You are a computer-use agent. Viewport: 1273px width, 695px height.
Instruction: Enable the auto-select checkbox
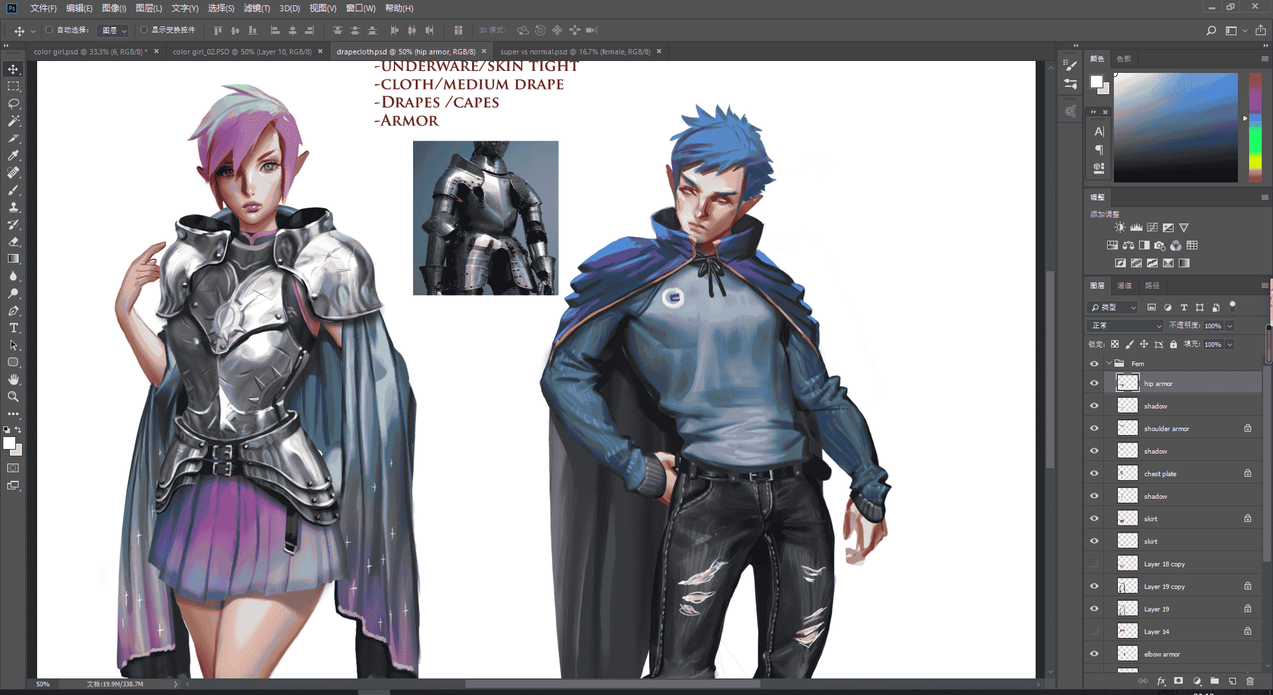49,30
